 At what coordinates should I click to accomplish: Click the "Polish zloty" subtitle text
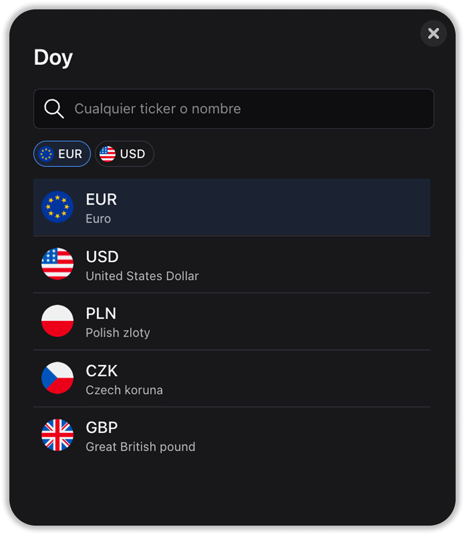tap(118, 333)
